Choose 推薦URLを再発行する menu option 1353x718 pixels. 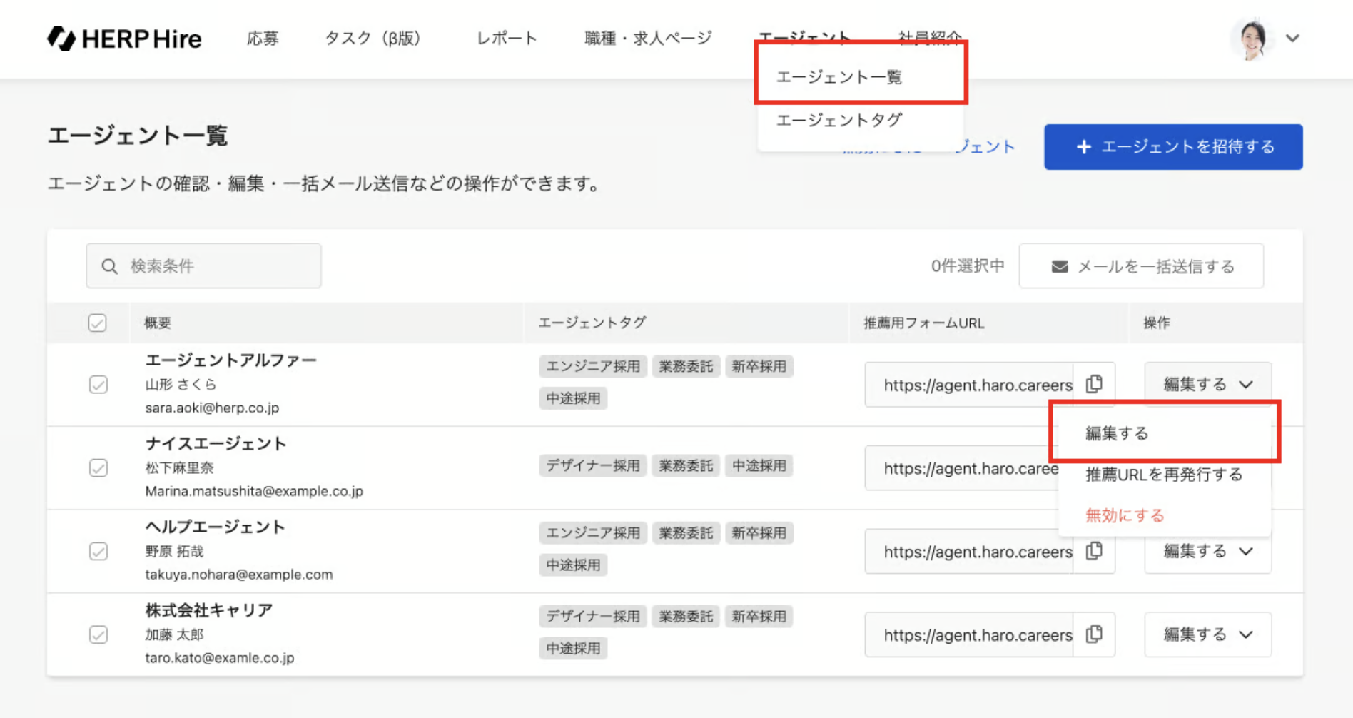[1163, 475]
